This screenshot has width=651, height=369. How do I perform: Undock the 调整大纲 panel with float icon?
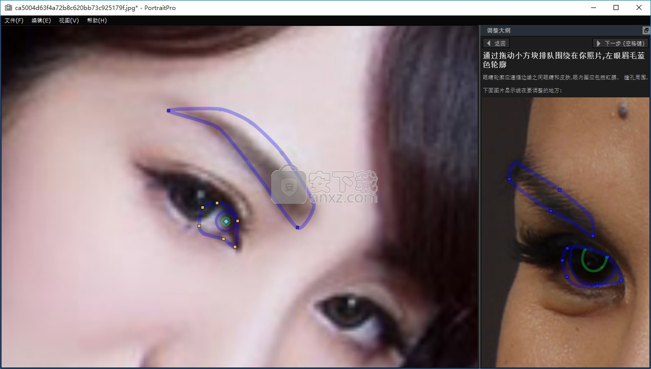646,30
